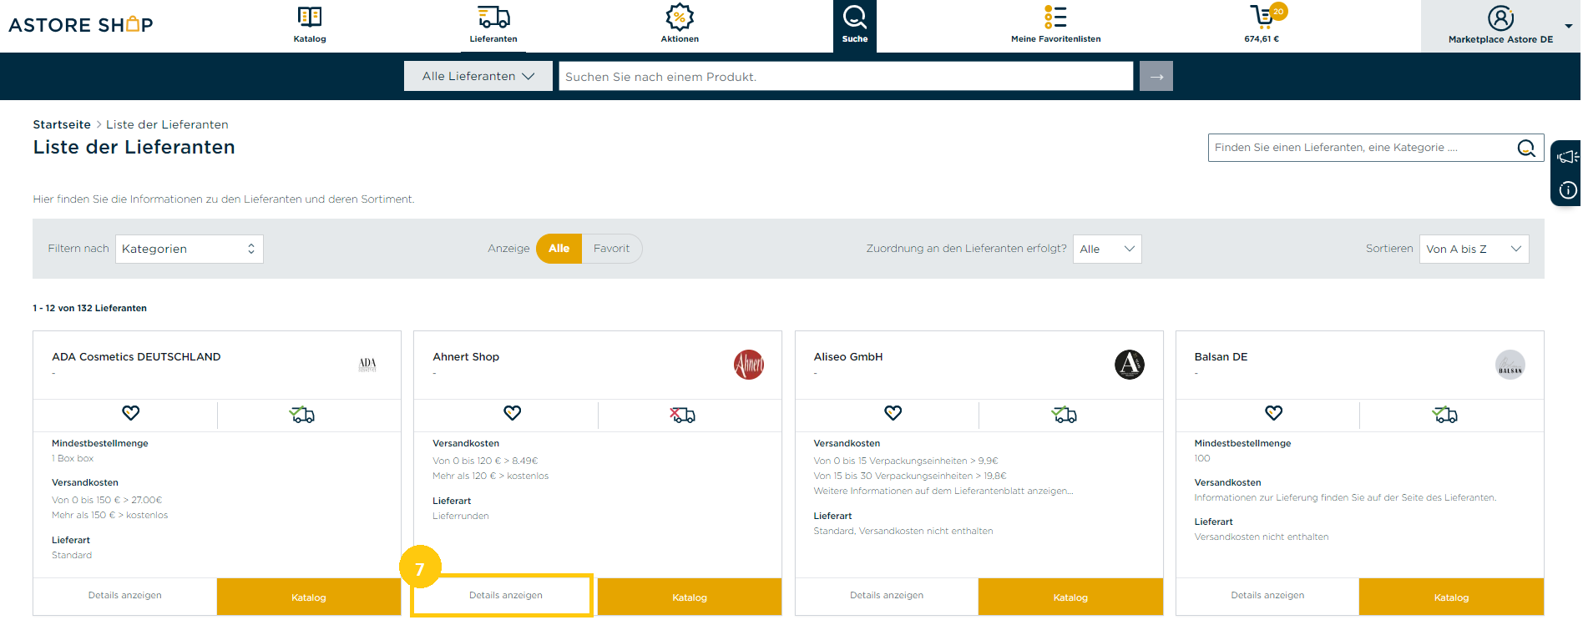
Task: Open Meine Favoritenlisten icon
Action: tap(1055, 17)
